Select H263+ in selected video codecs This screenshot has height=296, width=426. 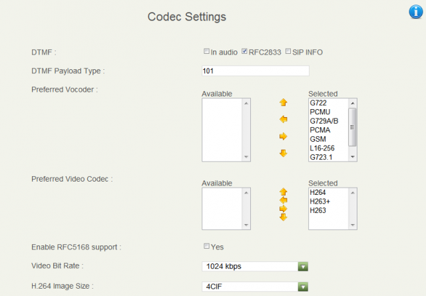tap(320, 202)
